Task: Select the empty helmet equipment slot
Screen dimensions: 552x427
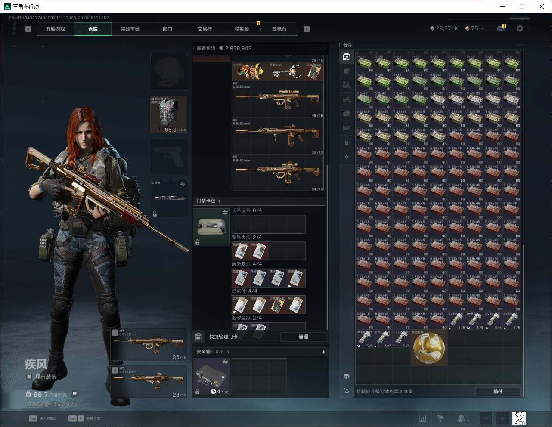Action: point(169,72)
